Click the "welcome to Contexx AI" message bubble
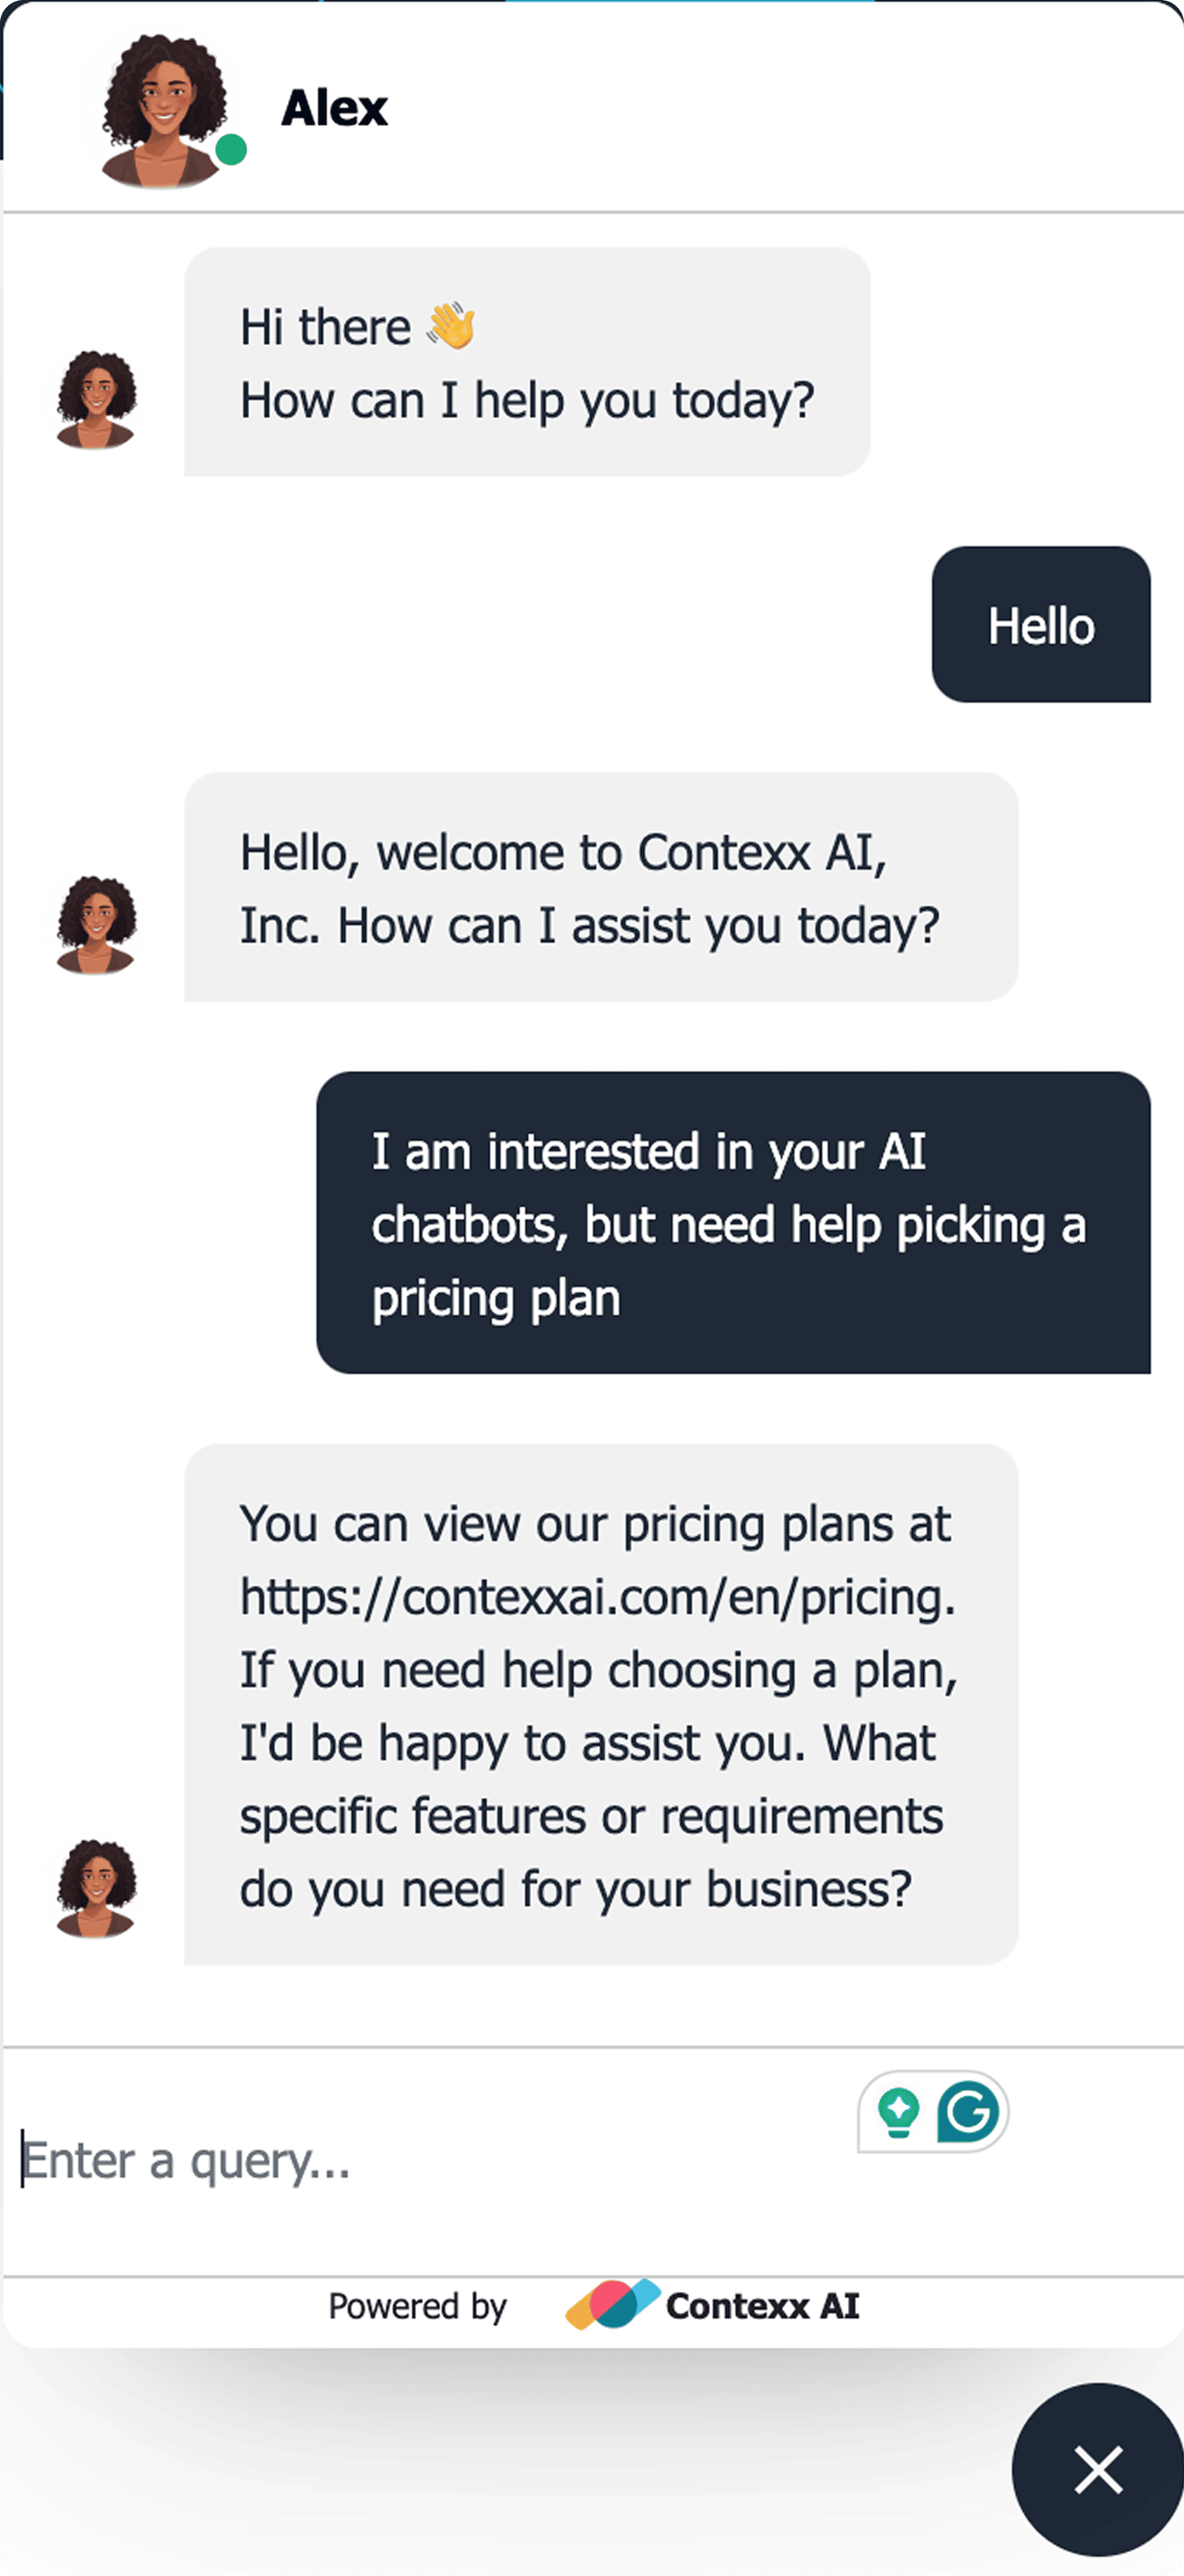Image resolution: width=1184 pixels, height=2576 pixels. click(600, 888)
